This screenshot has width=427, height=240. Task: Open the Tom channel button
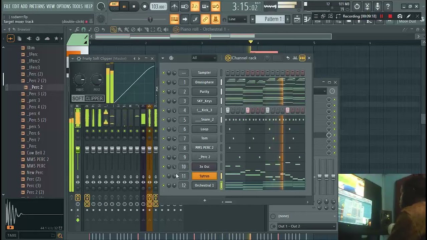(204, 138)
